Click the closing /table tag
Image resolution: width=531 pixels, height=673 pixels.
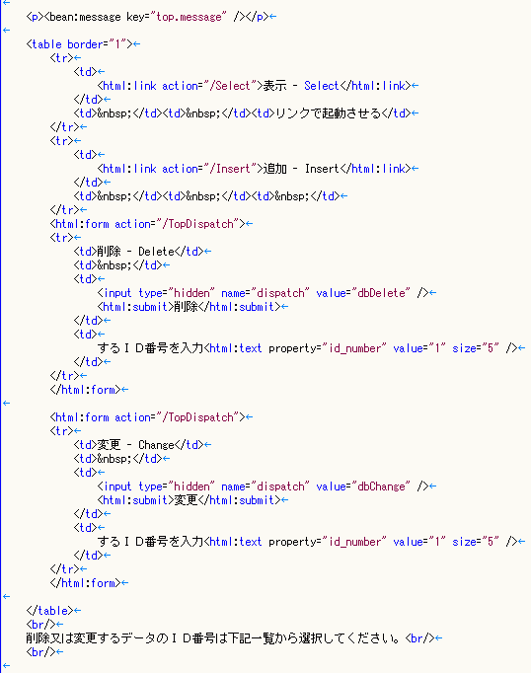click(x=49, y=611)
